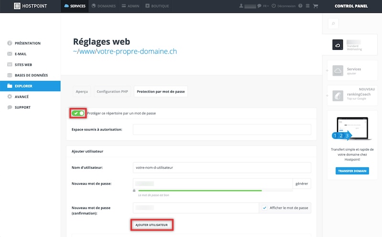Viewport: 382px width, 237px height.
Task: Open the FR language dropdown
Action: (266, 6)
